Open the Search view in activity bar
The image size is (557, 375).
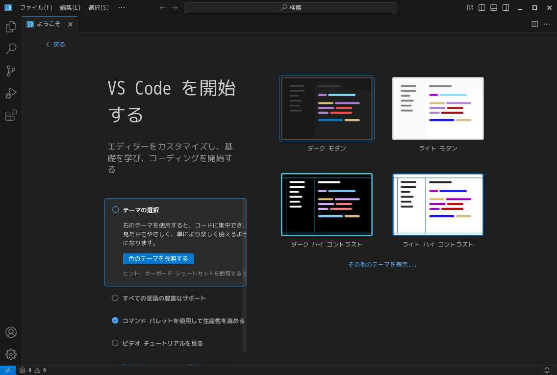pos(11,49)
